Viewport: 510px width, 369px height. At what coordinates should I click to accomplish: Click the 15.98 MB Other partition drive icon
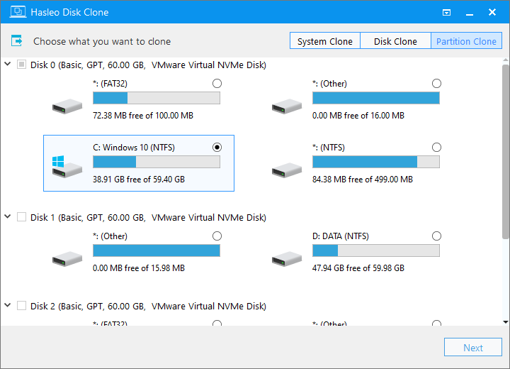coord(67,259)
